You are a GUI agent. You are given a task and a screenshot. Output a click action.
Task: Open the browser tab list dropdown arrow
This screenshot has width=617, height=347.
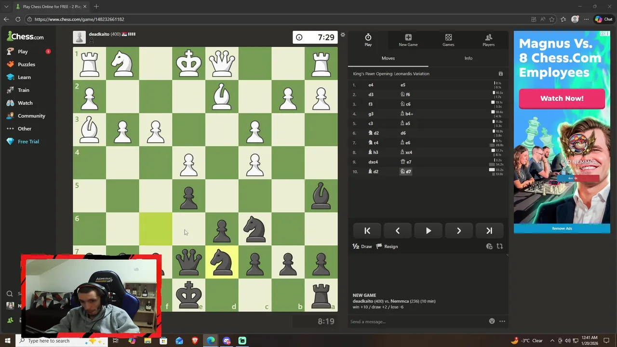click(x=6, y=7)
